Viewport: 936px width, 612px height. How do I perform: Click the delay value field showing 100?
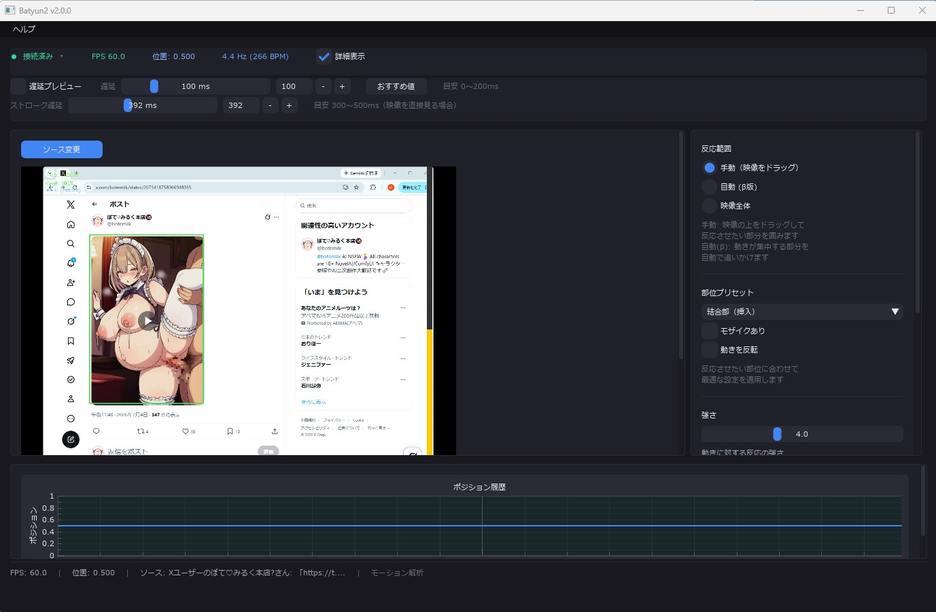294,86
